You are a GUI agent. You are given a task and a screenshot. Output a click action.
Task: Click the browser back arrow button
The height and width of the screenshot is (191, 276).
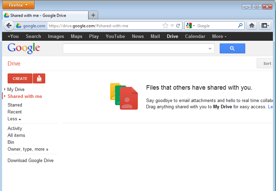[x=9, y=26]
